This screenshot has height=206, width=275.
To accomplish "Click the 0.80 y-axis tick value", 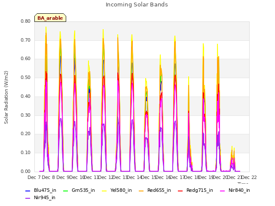I will click(26, 21).
